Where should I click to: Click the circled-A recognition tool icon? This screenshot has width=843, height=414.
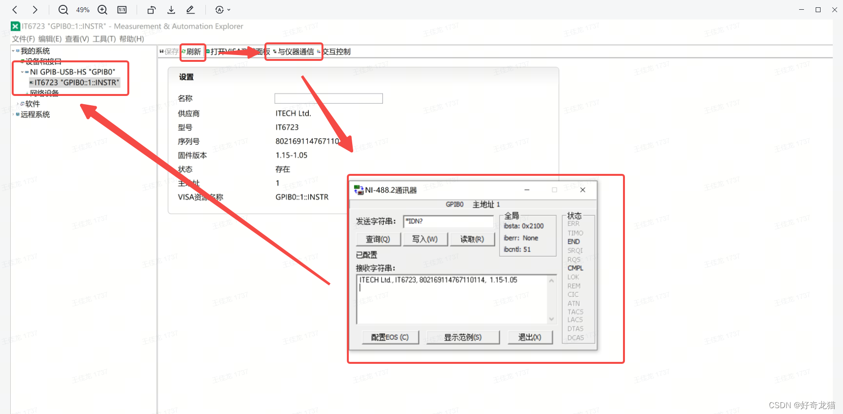220,10
